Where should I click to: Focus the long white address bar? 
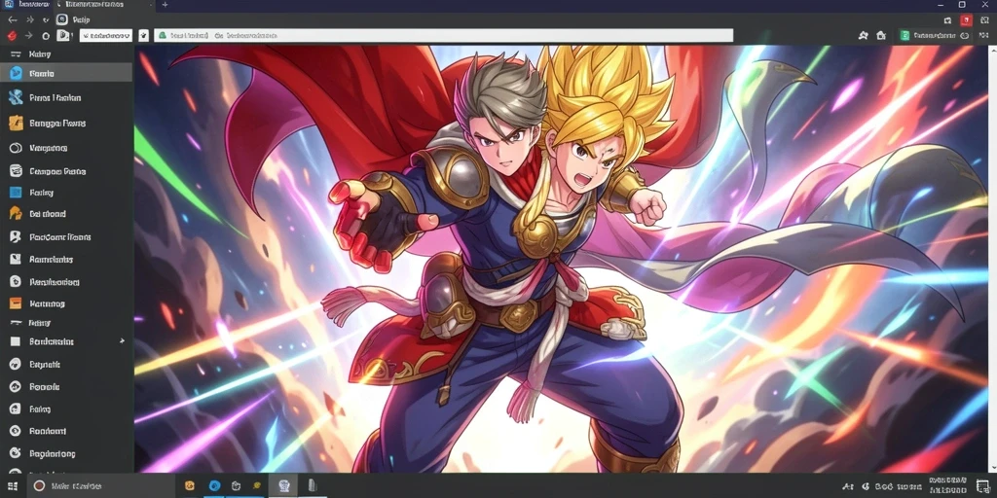[x=444, y=36]
